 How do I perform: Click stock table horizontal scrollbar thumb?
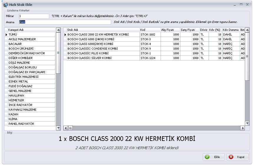[x=70, y=128]
